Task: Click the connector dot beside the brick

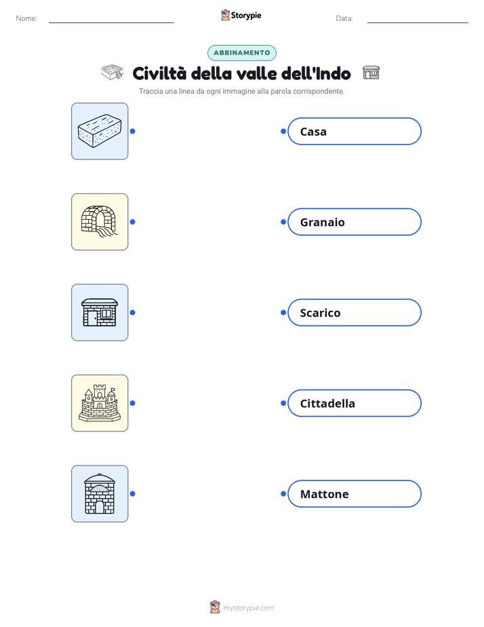Action: pos(133,131)
